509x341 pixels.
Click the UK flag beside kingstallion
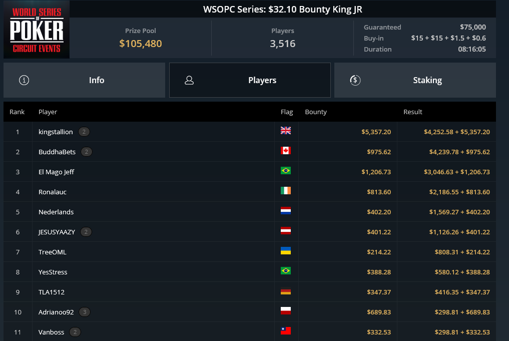point(286,131)
